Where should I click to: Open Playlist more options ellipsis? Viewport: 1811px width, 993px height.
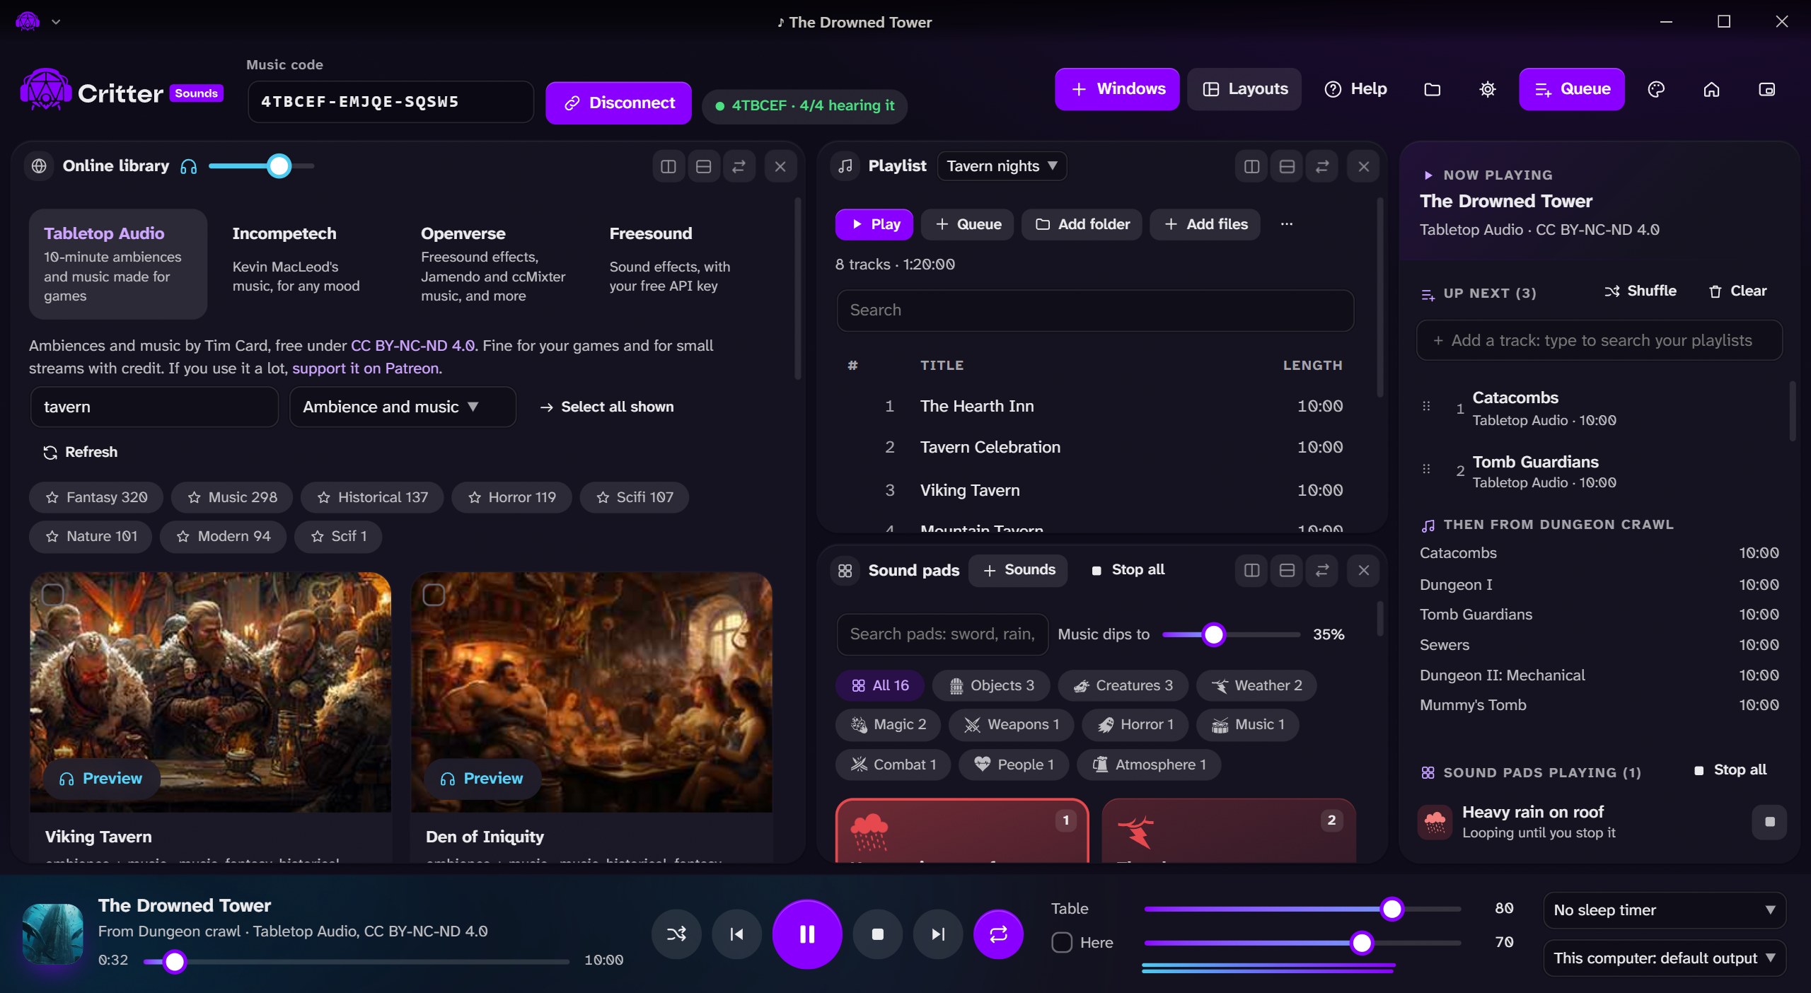point(1286,224)
